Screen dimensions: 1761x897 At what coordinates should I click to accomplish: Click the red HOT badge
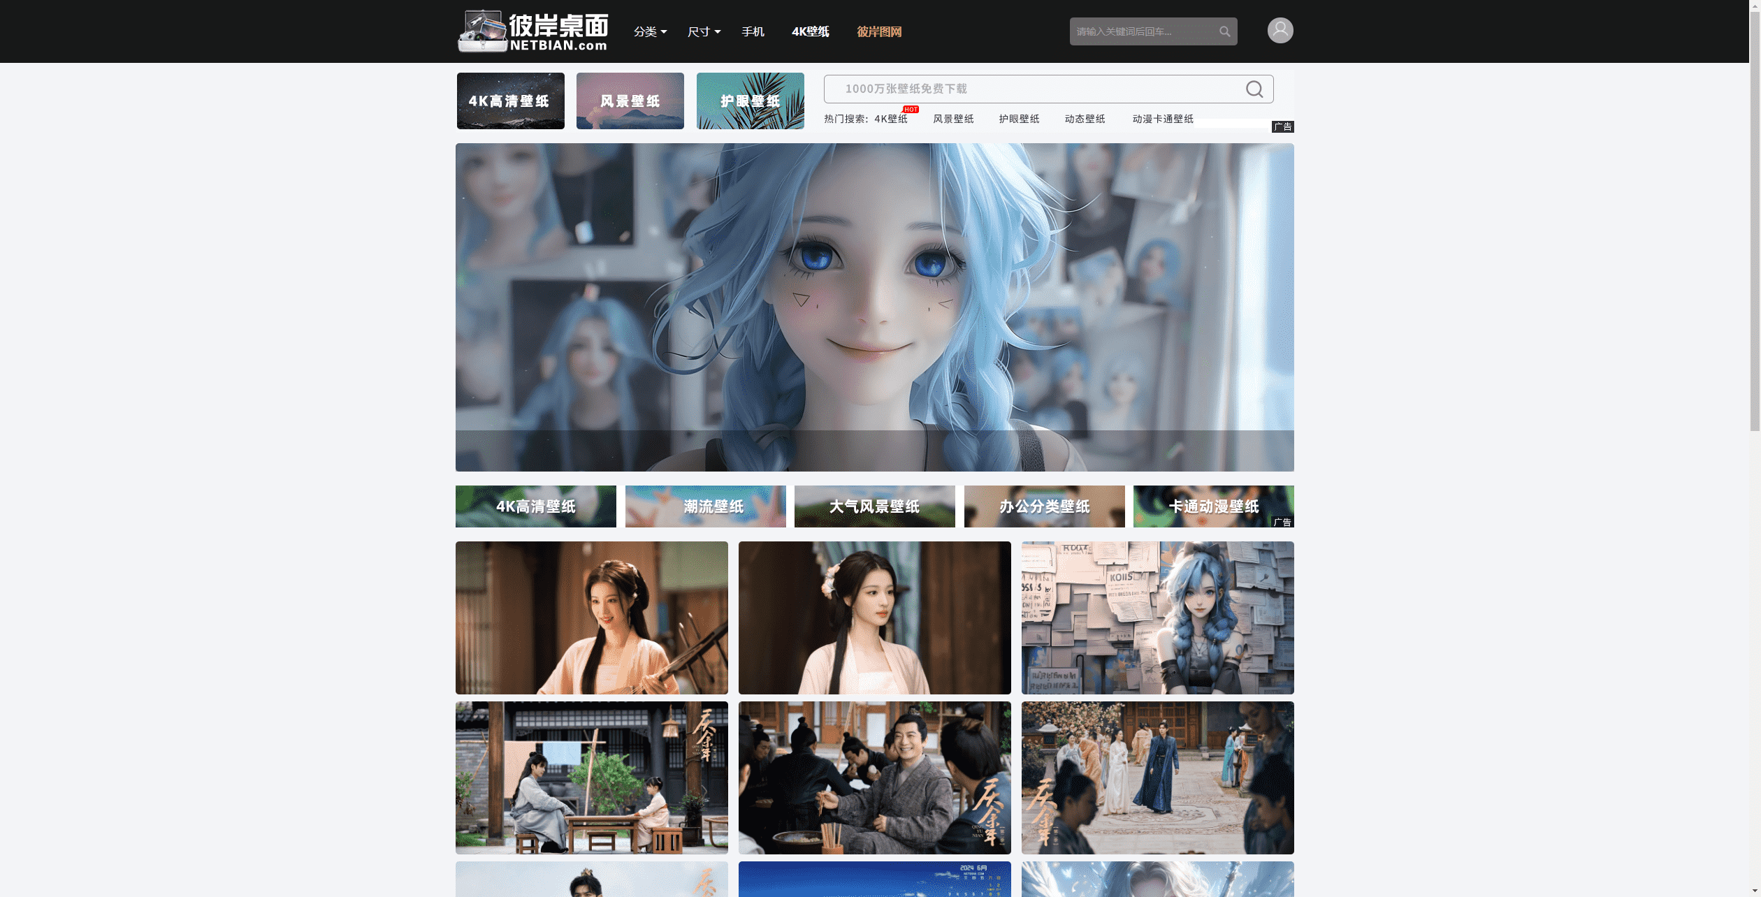(x=911, y=109)
